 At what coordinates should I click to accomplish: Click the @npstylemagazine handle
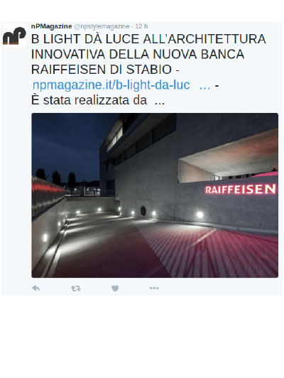102,26
